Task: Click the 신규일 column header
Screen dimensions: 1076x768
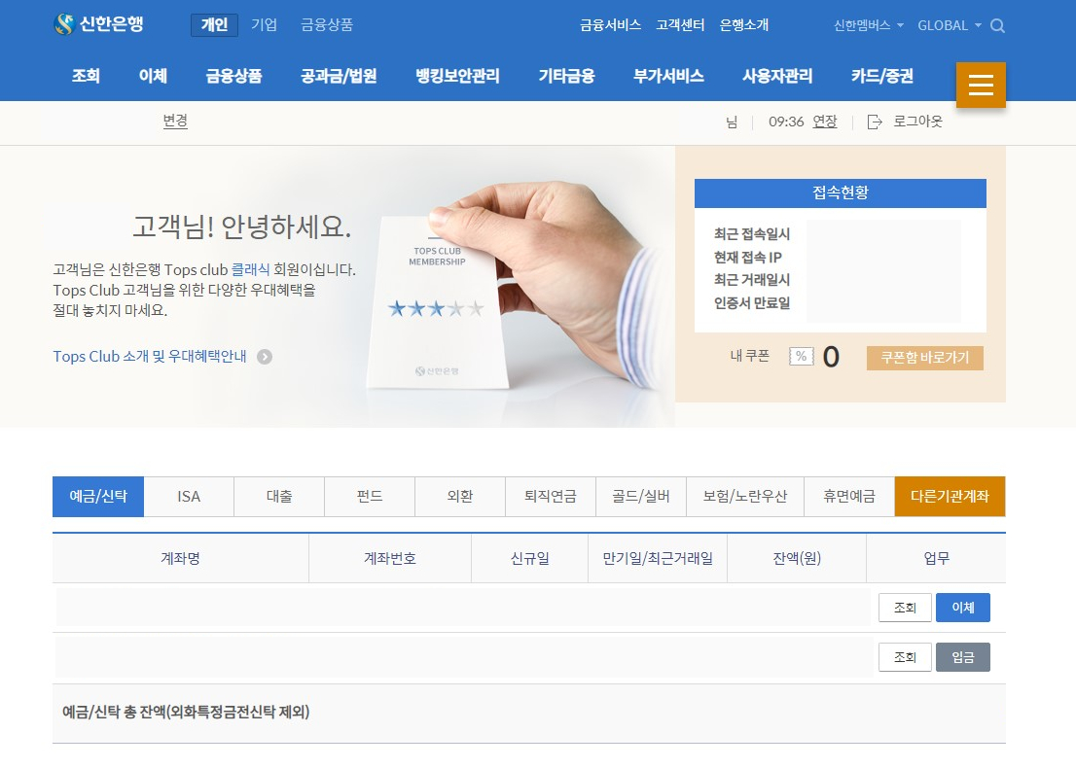Action: pos(530,558)
